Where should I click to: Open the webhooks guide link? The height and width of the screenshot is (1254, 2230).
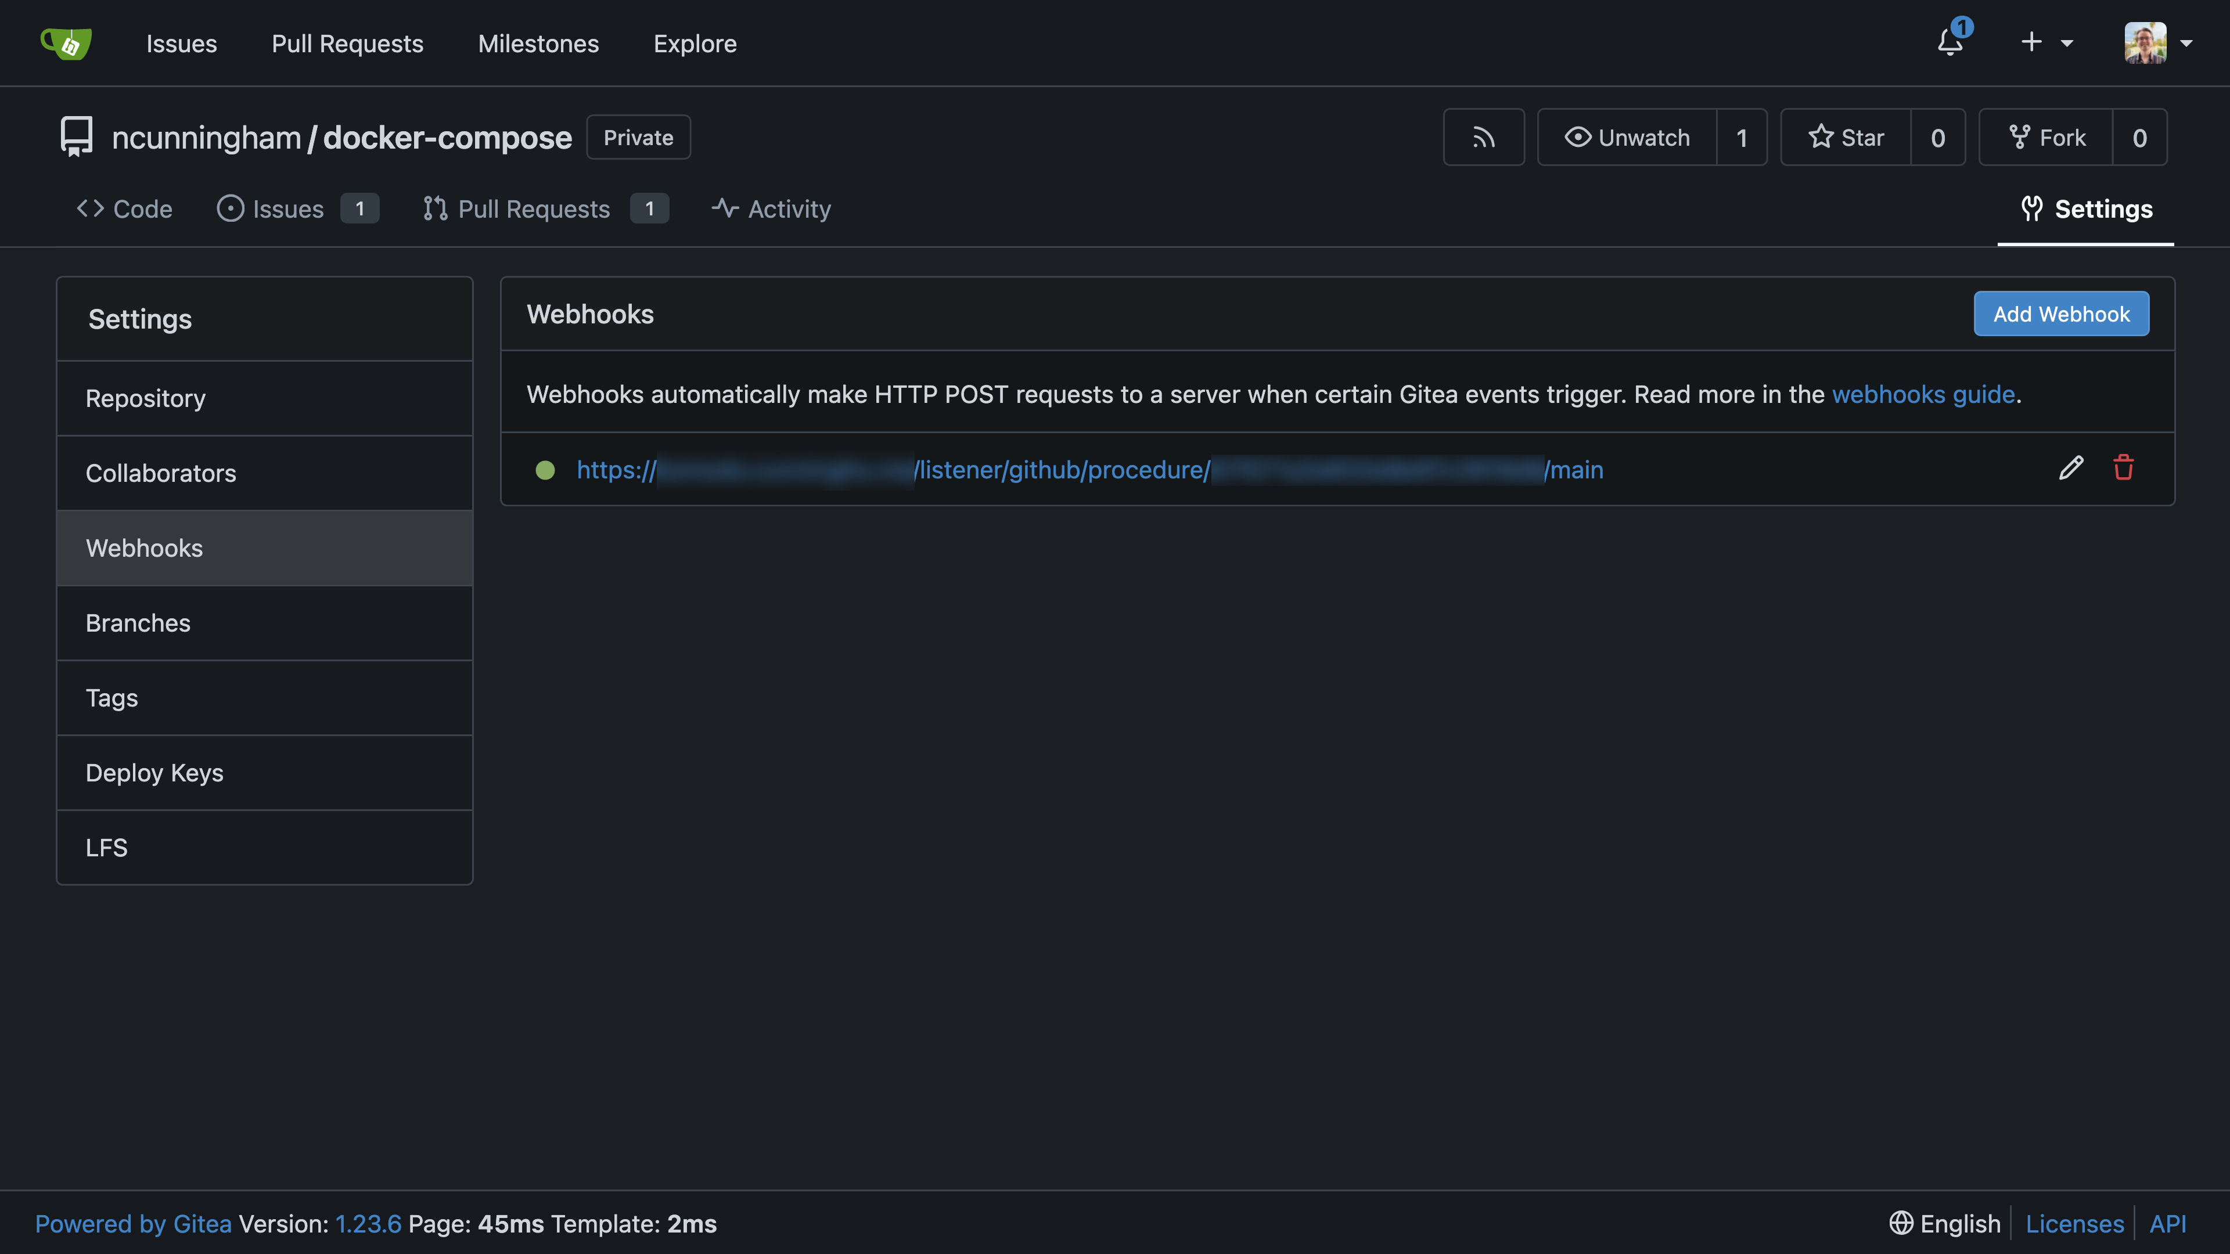[1923, 394]
